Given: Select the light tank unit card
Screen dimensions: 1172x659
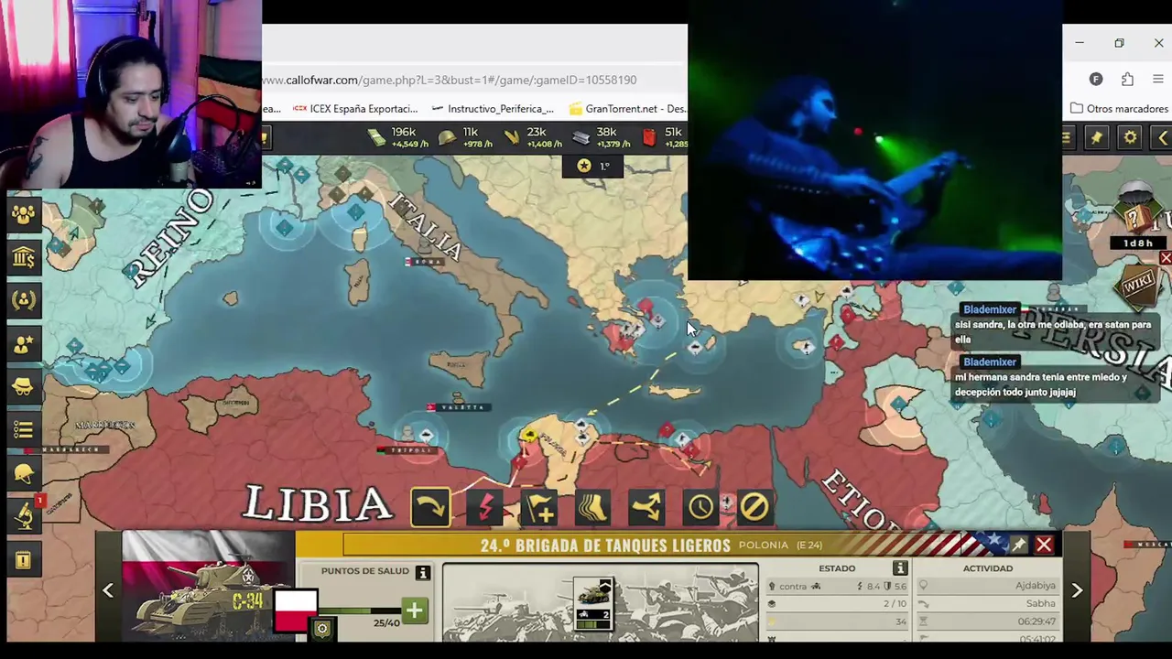Looking at the screenshot, I should pos(593,604).
